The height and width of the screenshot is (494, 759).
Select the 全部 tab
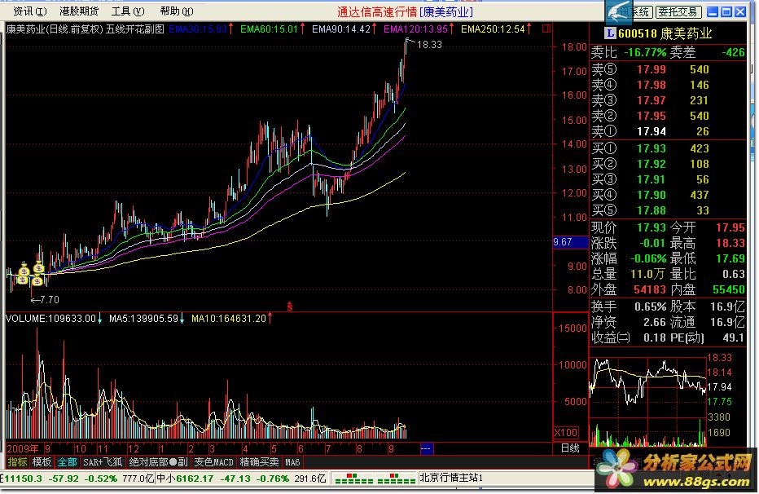click(x=67, y=462)
